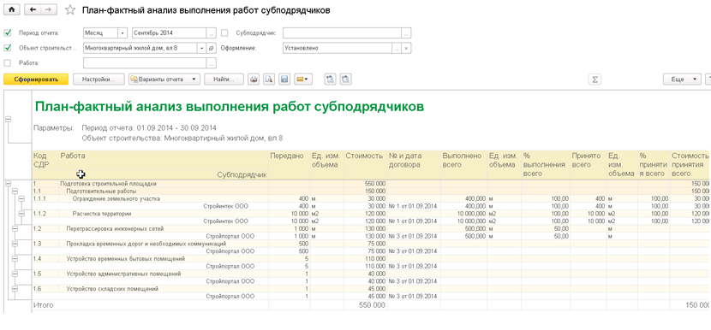Click the Найти... button
Image resolution: width=711 pixels, height=330 pixels.
pyautogui.click(x=224, y=80)
